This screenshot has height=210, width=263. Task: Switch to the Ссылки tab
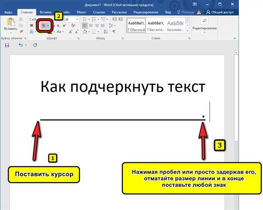99,12
